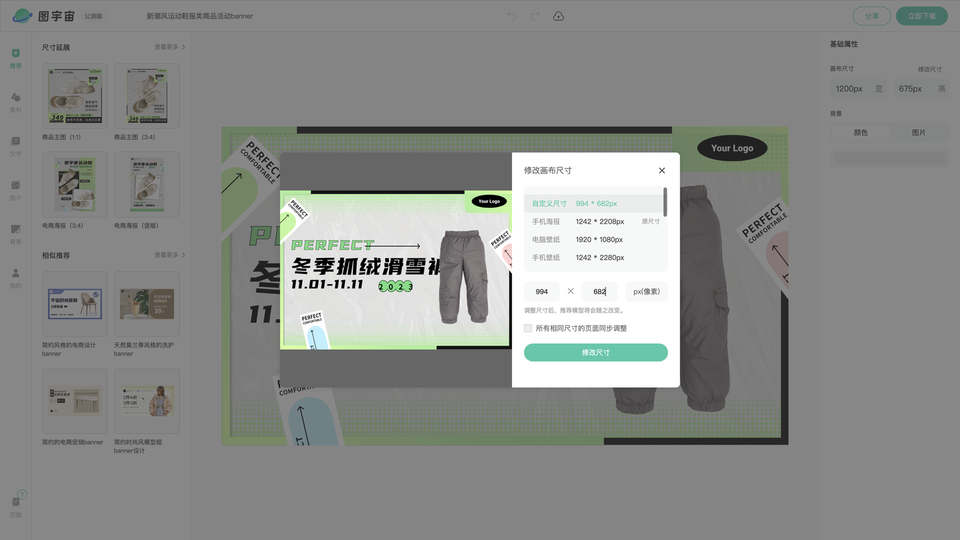The height and width of the screenshot is (540, 960).
Task: Click the background color bar in properties
Action: pyautogui.click(x=890, y=157)
